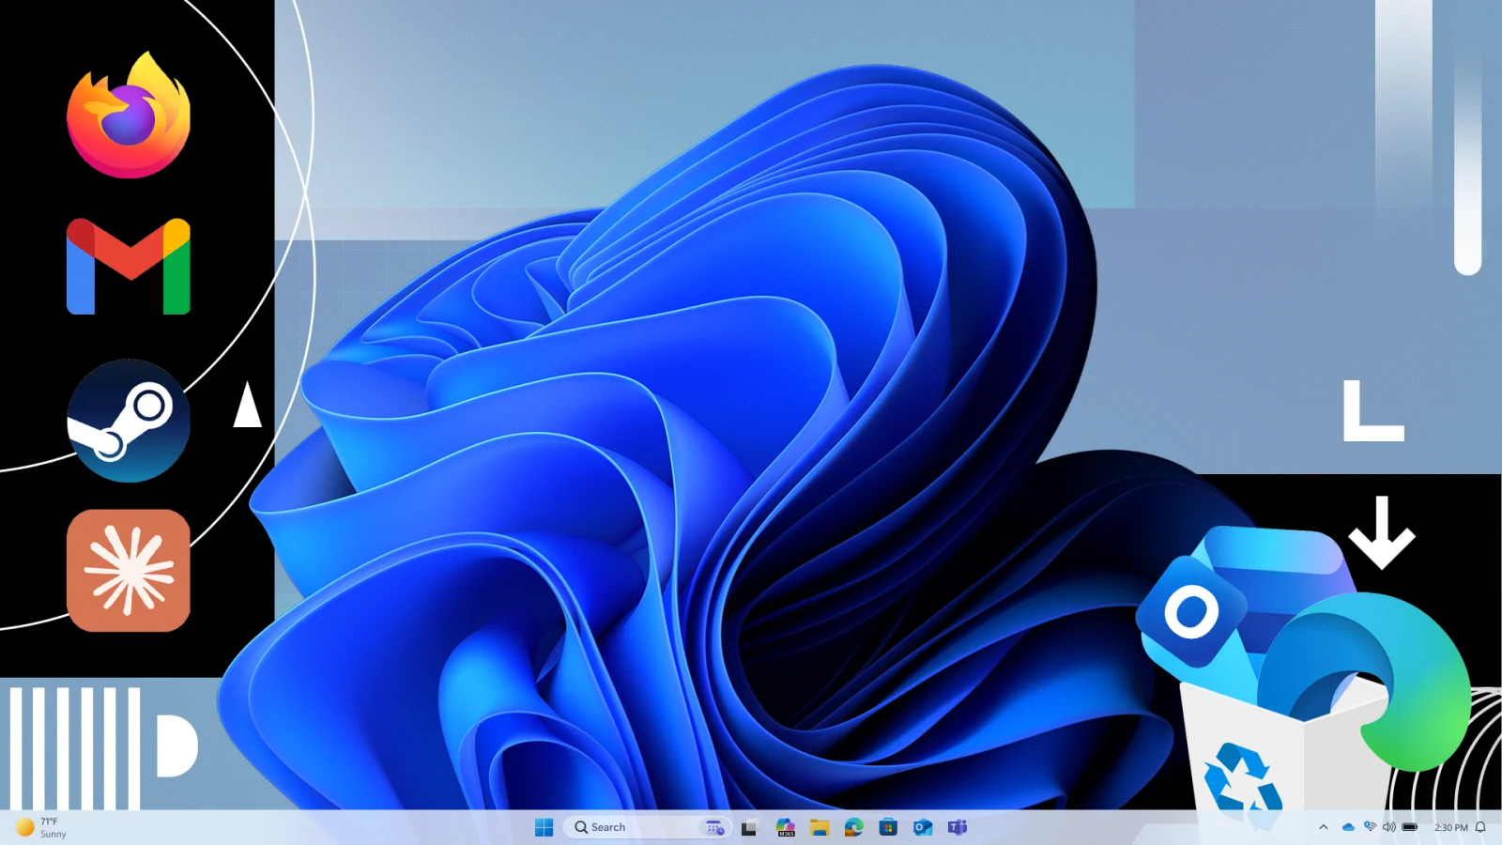
Task: Open the 2:30 PM clock flyout
Action: pyautogui.click(x=1450, y=827)
